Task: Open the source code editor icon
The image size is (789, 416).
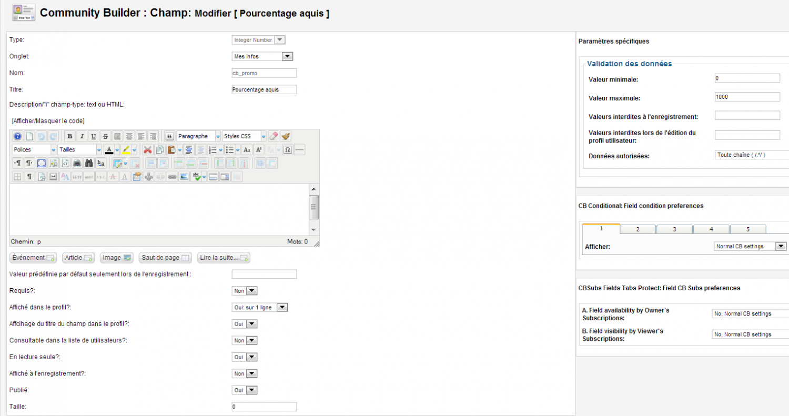Action: (x=65, y=163)
